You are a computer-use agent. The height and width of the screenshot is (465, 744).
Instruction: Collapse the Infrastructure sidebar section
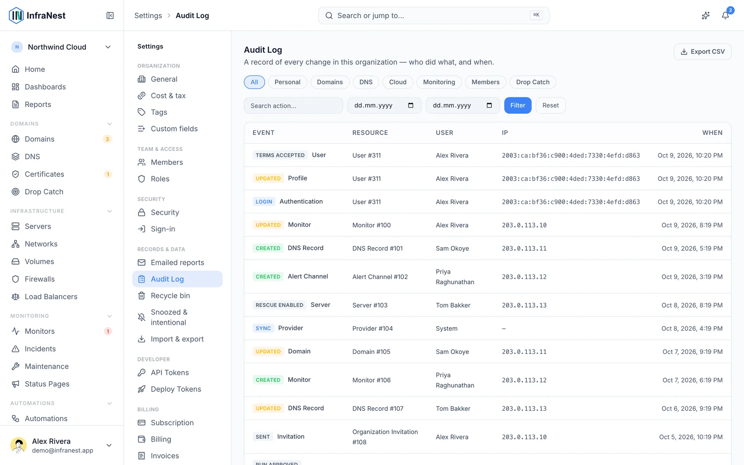point(109,211)
